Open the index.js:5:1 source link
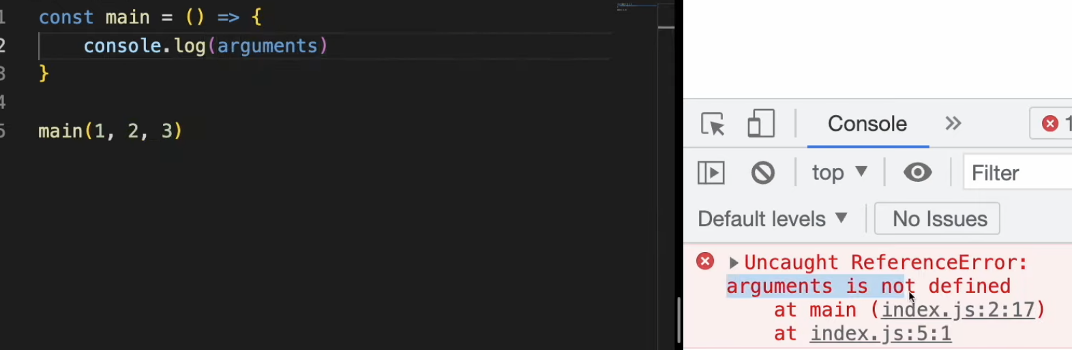Image resolution: width=1072 pixels, height=350 pixels. point(880,334)
